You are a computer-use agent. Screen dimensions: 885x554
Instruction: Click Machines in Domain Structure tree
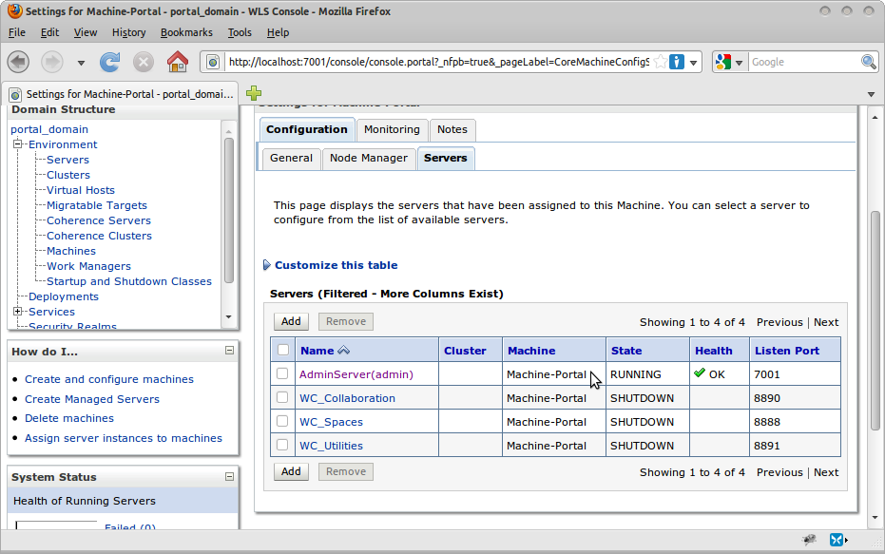click(x=71, y=251)
